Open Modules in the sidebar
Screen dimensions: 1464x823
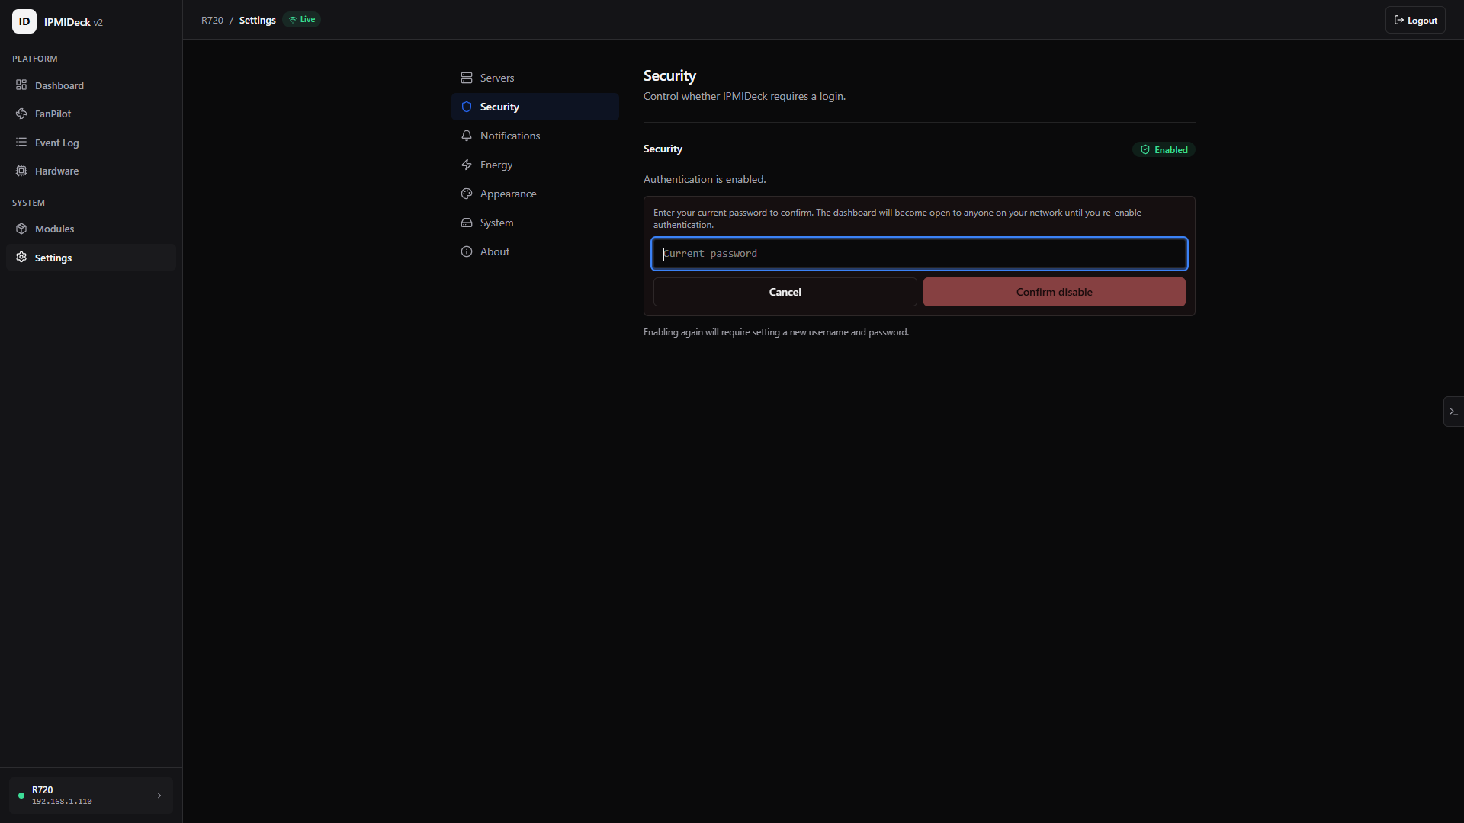point(91,229)
